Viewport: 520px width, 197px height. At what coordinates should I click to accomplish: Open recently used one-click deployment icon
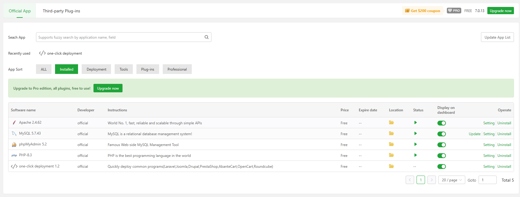42,53
